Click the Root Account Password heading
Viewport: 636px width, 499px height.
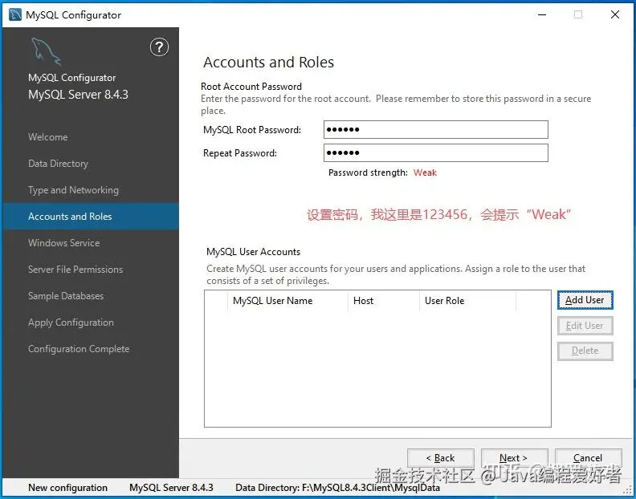click(x=251, y=87)
